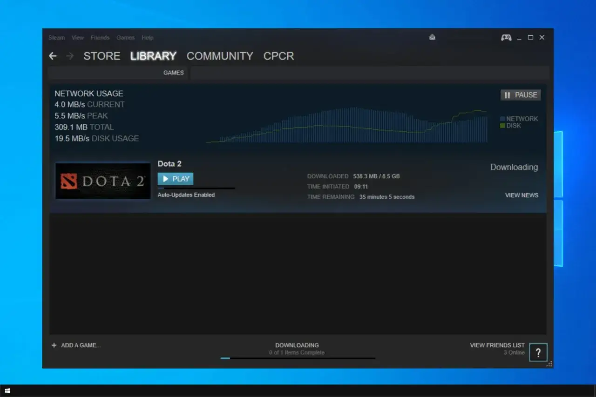Open the Friends menu
The height and width of the screenshot is (397, 596).
[100, 38]
